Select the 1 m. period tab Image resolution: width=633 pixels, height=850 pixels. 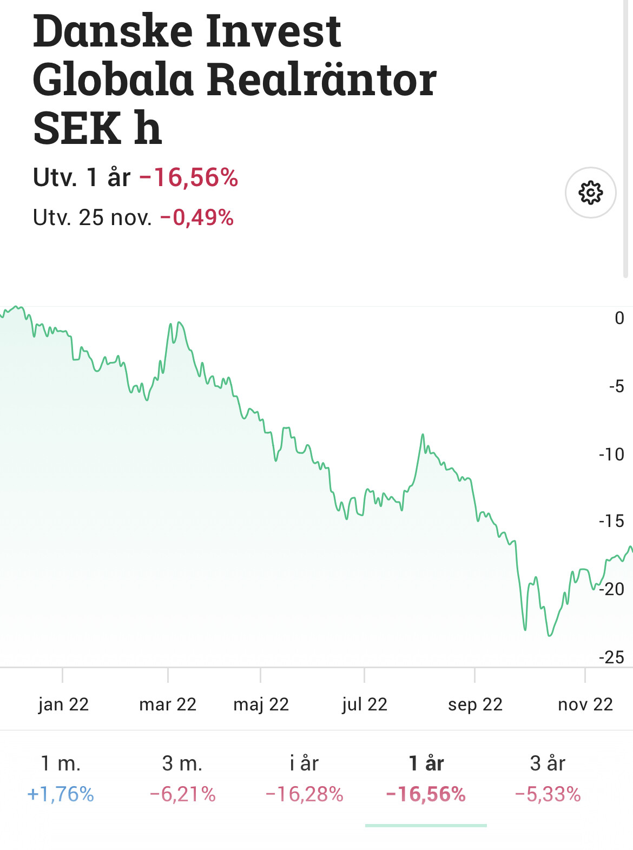pyautogui.click(x=61, y=778)
